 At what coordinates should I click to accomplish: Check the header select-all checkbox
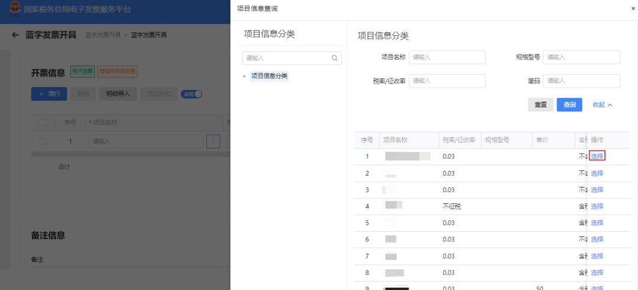[x=43, y=123]
